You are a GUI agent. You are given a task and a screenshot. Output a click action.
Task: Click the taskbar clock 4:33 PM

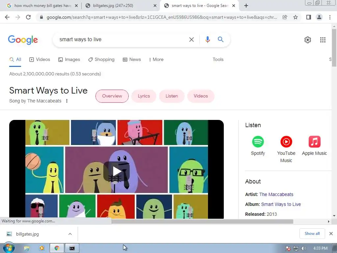tap(320, 248)
